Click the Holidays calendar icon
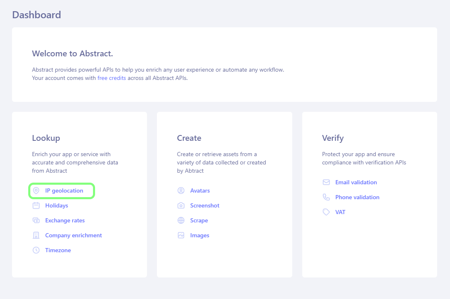450x299 pixels. click(x=36, y=205)
